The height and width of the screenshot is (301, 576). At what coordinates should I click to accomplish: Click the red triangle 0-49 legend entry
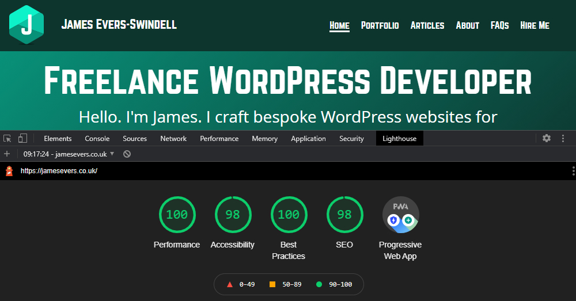(x=241, y=284)
